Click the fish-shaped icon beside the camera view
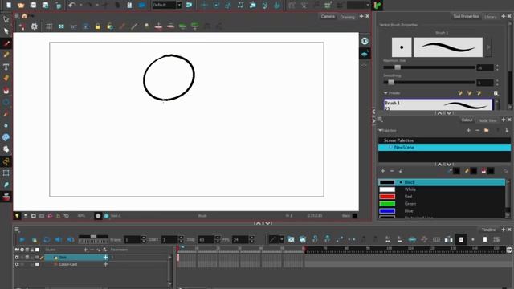Viewport: 514px width, 289px height. pyautogui.click(x=365, y=54)
